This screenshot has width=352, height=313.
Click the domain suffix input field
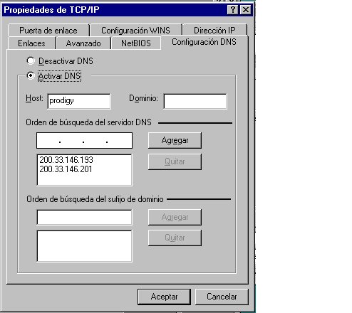point(84,217)
